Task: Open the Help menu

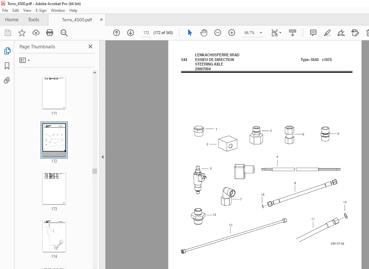Action: (x=73, y=10)
